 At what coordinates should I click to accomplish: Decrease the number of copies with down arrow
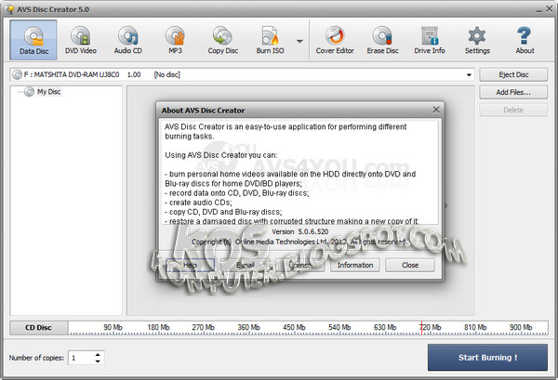point(98,361)
